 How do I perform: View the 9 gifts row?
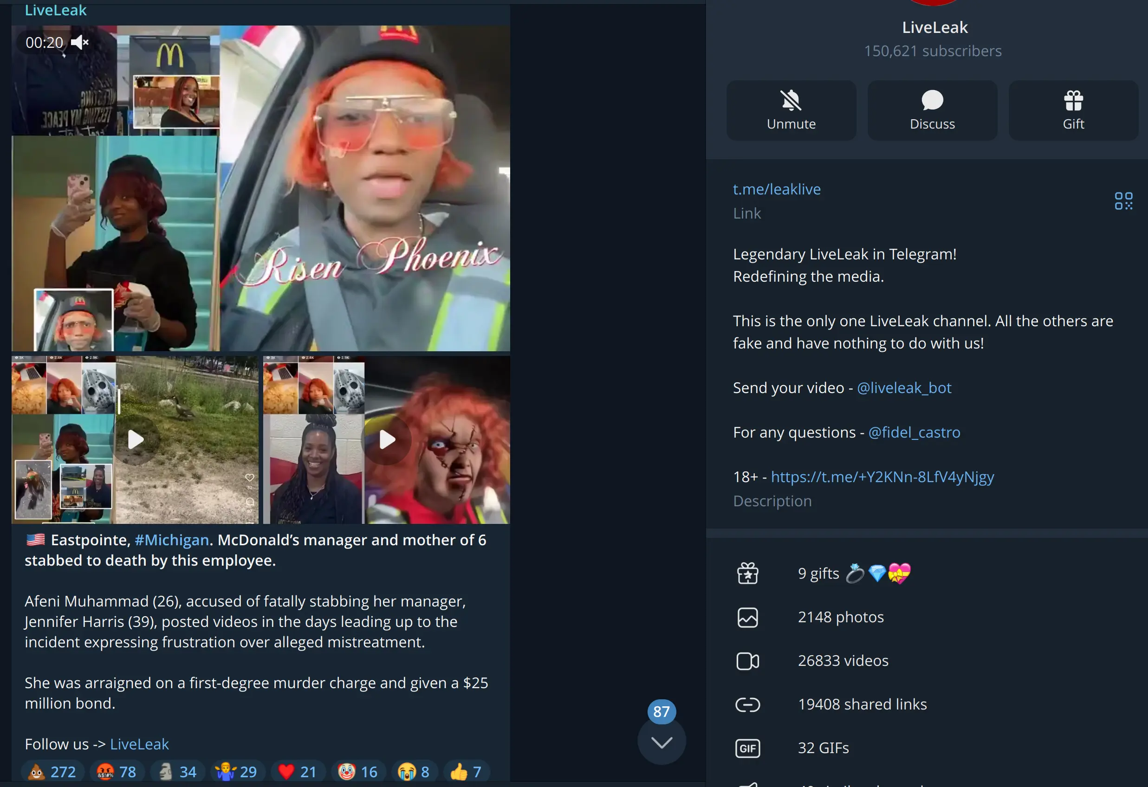pyautogui.click(x=927, y=573)
